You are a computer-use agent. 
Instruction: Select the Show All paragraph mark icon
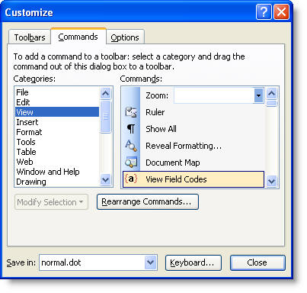131,129
